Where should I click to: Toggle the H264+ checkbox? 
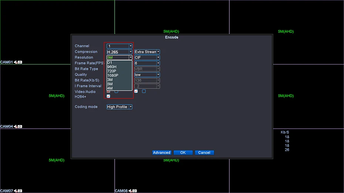click(108, 96)
